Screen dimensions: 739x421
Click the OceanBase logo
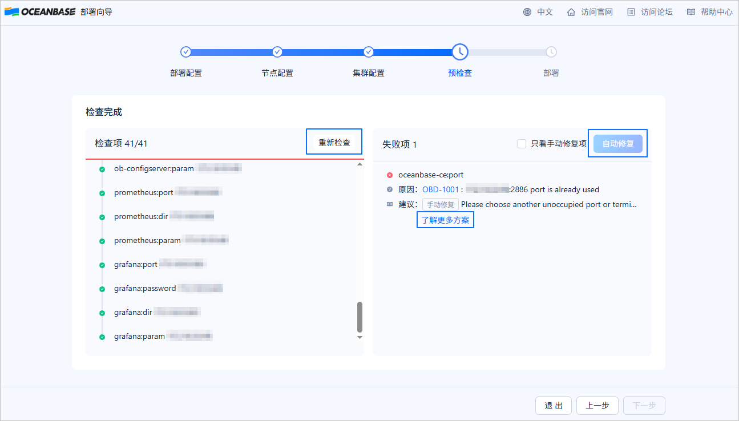[x=40, y=11]
